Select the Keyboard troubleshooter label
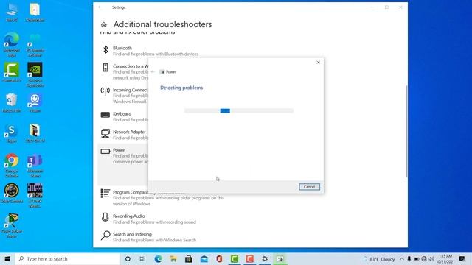 (122, 114)
